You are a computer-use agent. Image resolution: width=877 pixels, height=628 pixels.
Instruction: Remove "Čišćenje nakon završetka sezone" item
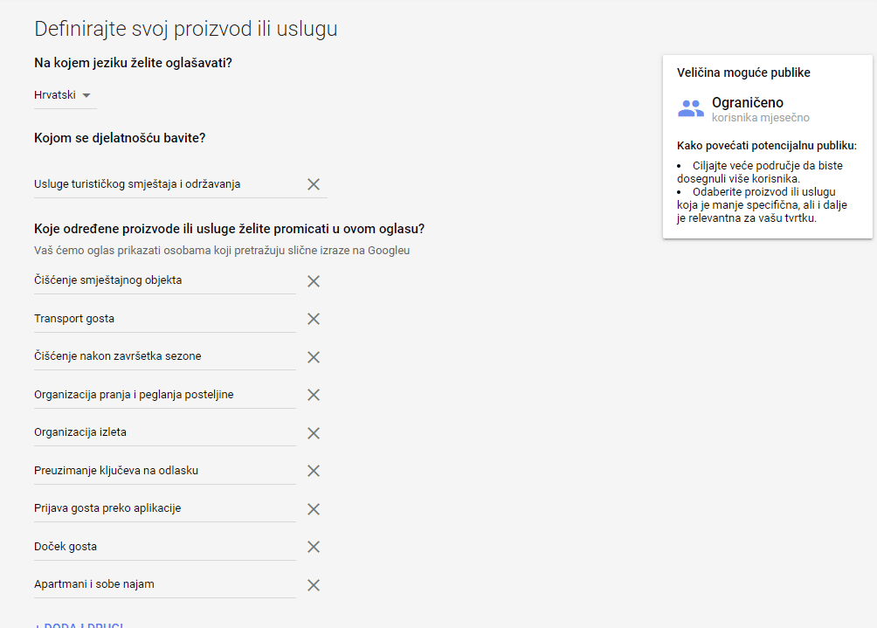(x=314, y=357)
